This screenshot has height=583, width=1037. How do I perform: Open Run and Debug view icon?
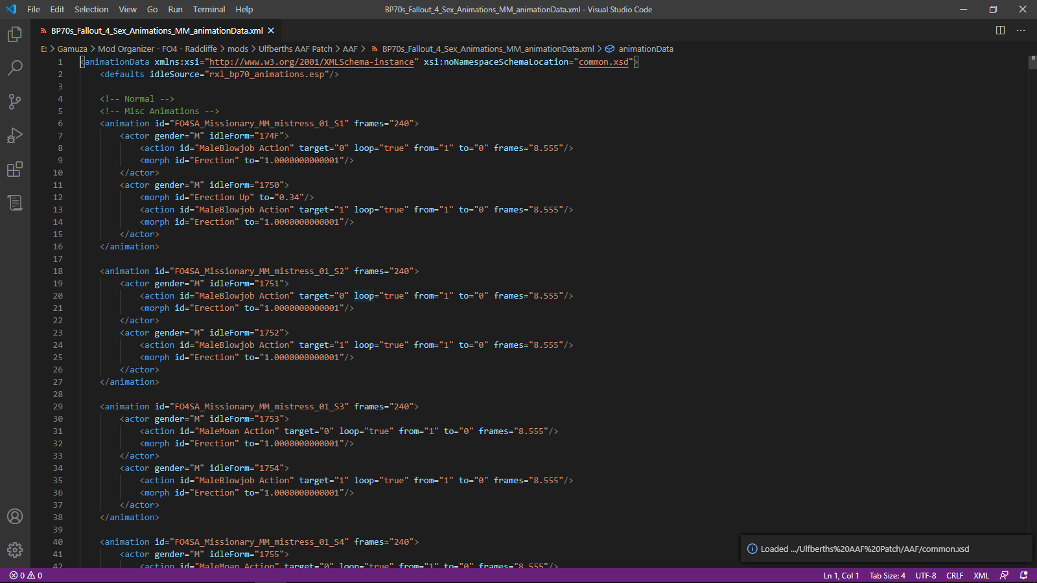15,135
